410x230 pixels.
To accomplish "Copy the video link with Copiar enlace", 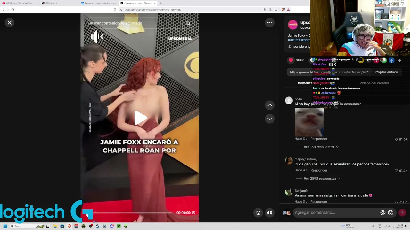I will pos(386,72).
